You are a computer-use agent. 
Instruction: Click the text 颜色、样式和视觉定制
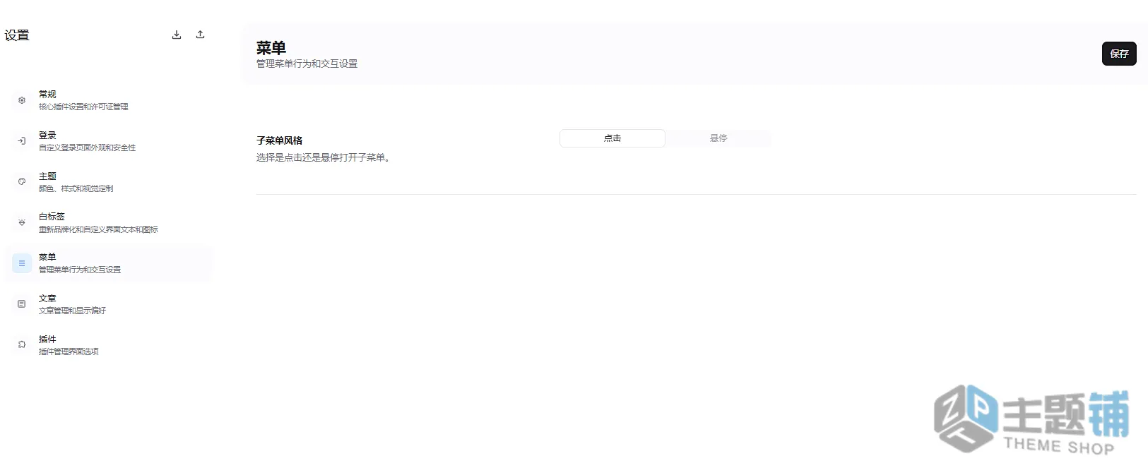pos(76,188)
